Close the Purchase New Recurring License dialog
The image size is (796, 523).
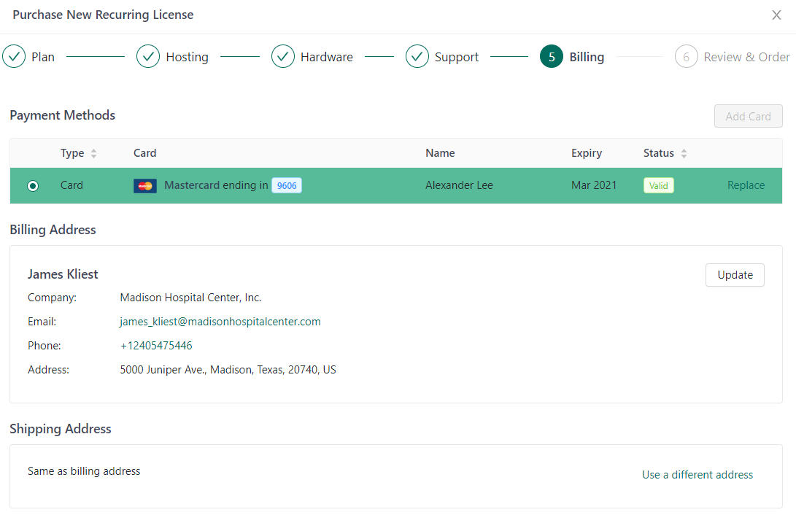776,15
